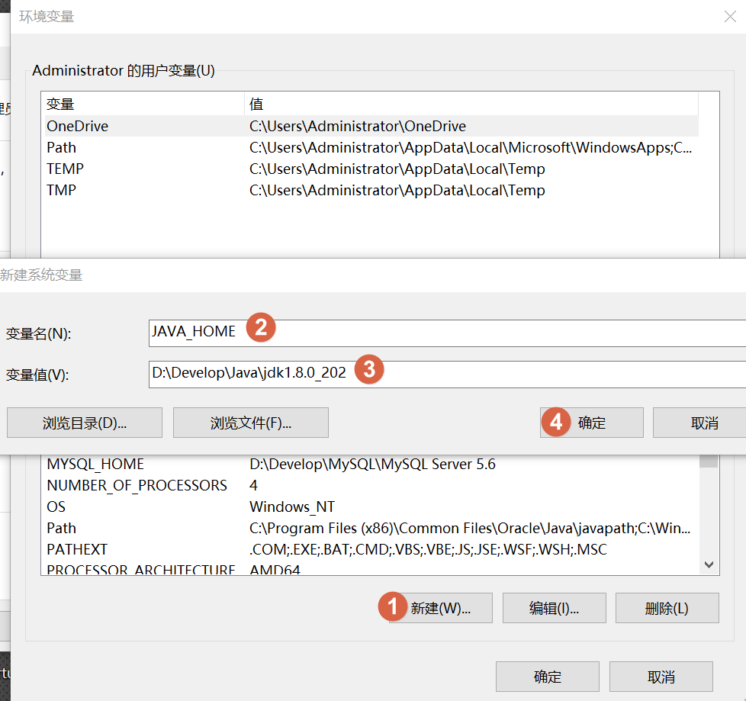Confirm the new system variable with 确定

[592, 423]
